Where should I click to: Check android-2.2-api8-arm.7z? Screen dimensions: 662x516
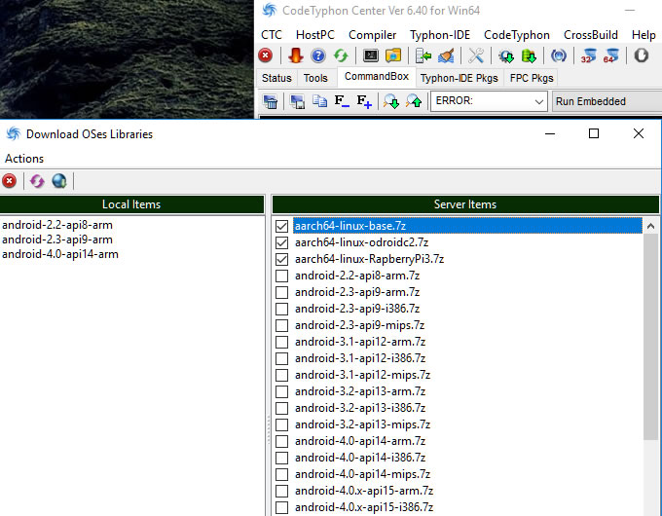pyautogui.click(x=281, y=276)
